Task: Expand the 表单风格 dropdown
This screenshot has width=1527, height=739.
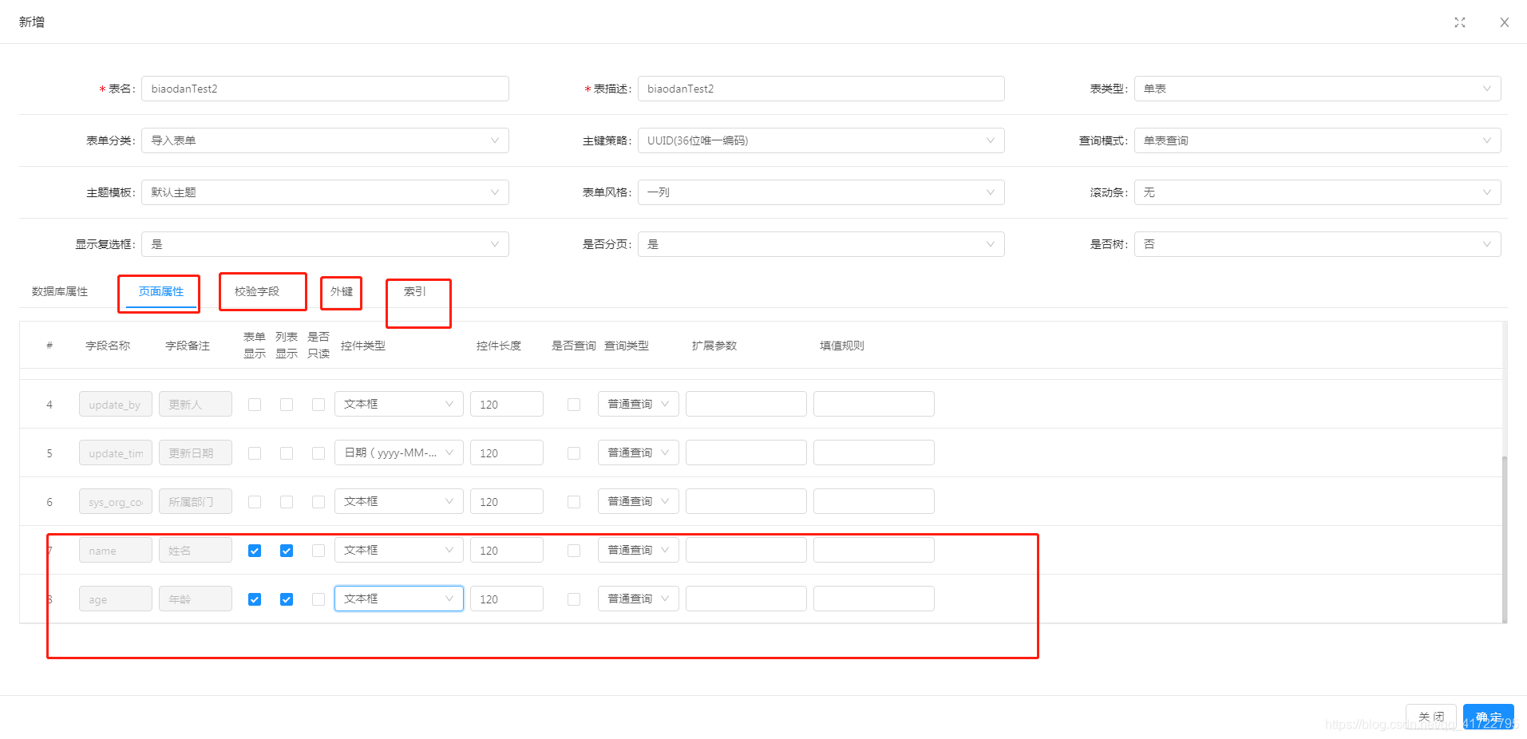Action: point(821,192)
